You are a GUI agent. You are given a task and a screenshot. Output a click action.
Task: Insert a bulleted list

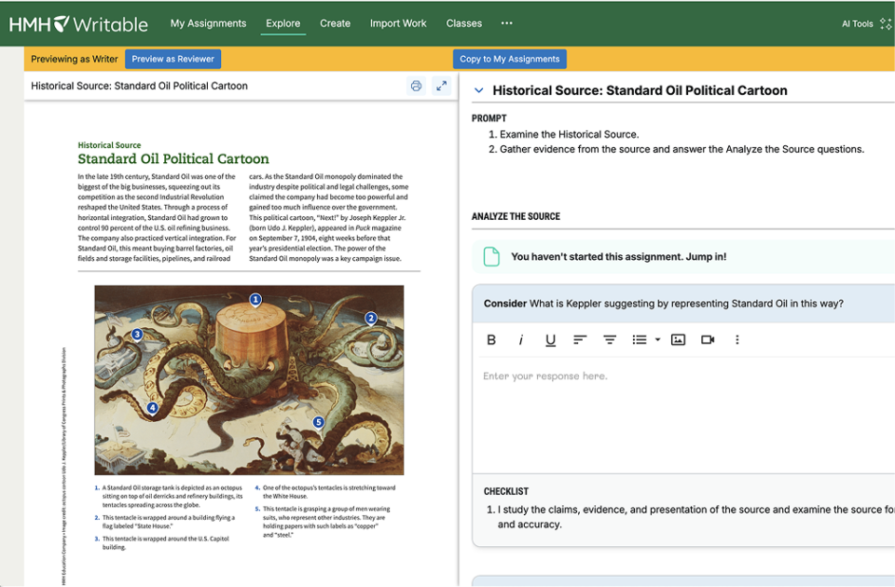(640, 340)
